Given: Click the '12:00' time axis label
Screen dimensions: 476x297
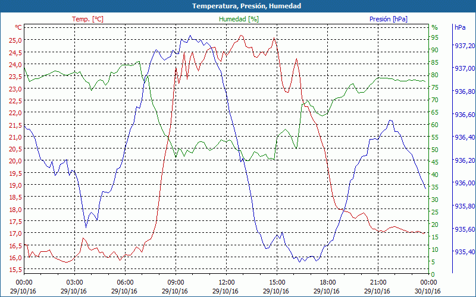Looking at the screenshot, I should point(227,282).
